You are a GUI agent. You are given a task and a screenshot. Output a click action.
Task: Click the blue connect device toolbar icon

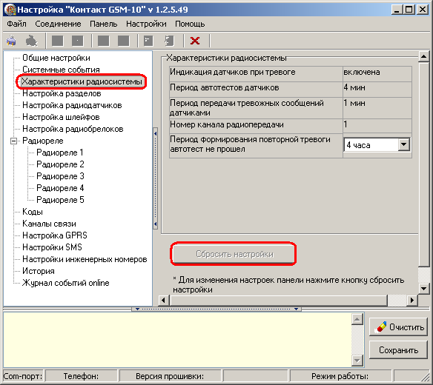pos(11,41)
